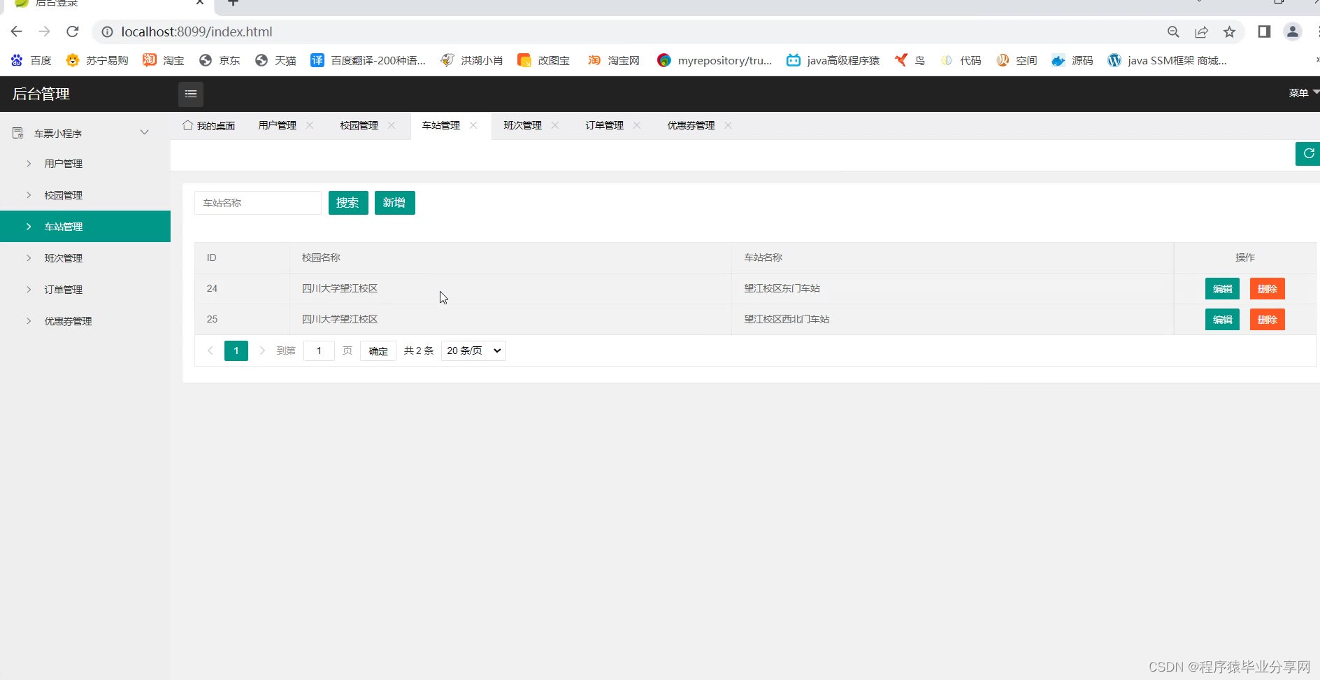Click the next page arrow in pagination
This screenshot has height=680, width=1320.
262,350
